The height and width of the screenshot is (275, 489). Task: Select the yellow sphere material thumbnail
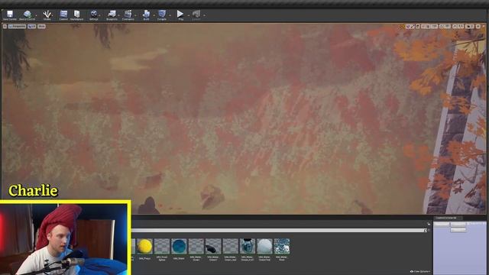point(144,246)
